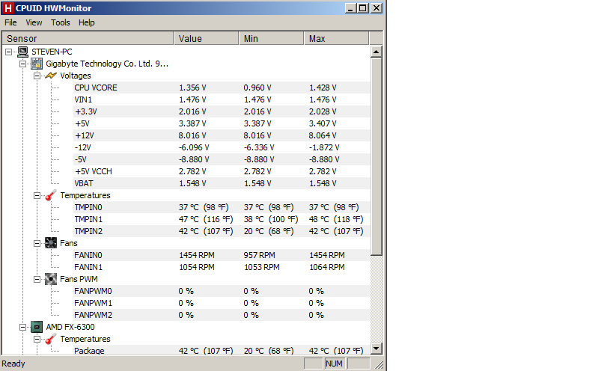
Task: Click the Sensor column header
Action: point(88,38)
